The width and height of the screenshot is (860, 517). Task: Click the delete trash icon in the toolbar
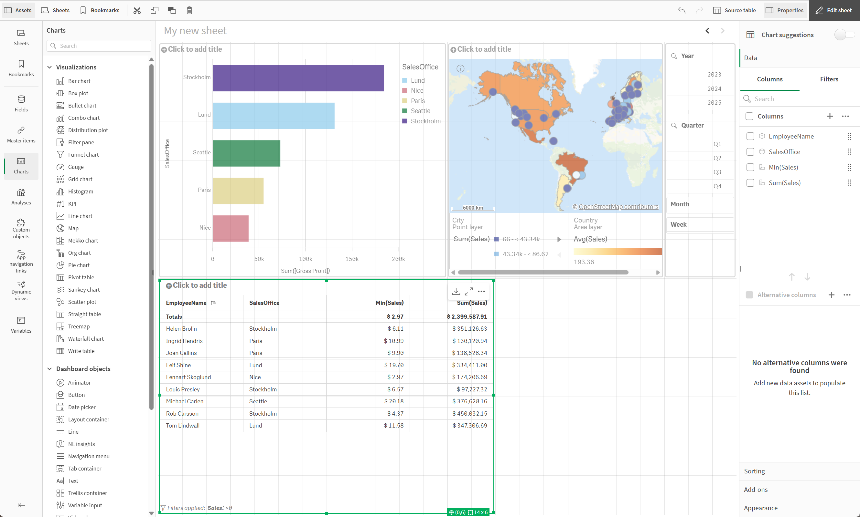pyautogui.click(x=189, y=10)
